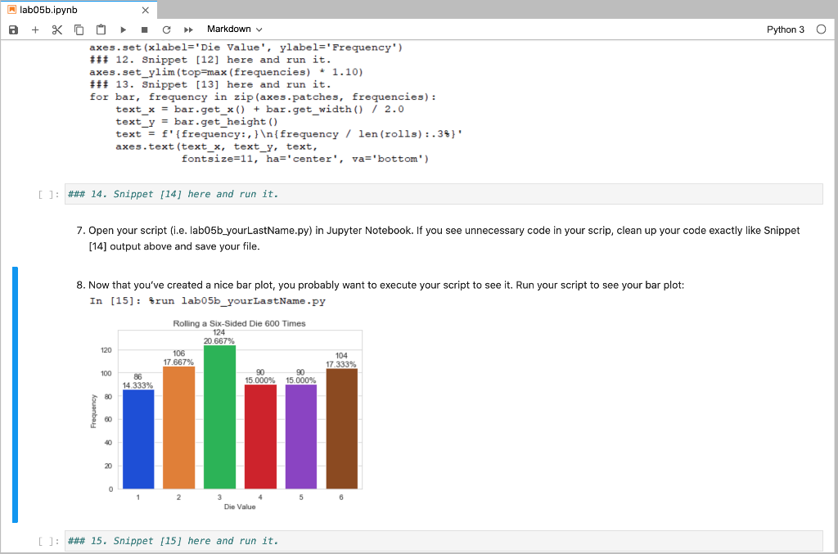Image resolution: width=838 pixels, height=554 pixels.
Task: Save the notebook
Action: click(12, 29)
